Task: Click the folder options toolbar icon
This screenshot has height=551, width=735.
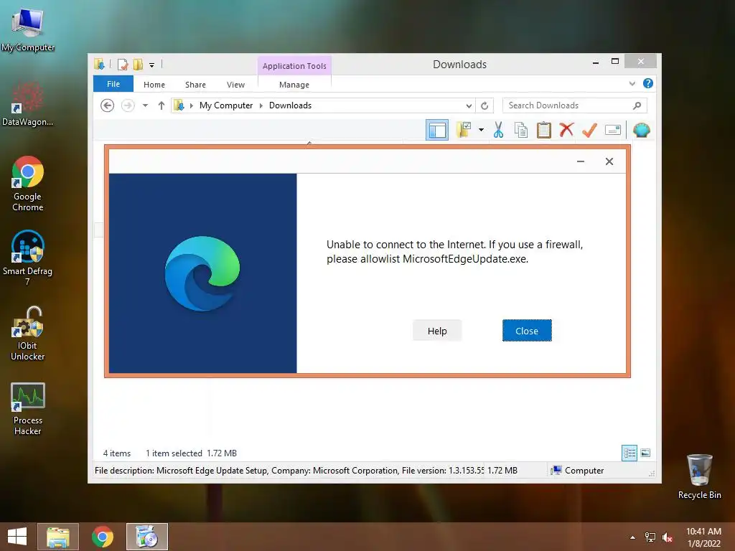Action: coord(464,130)
